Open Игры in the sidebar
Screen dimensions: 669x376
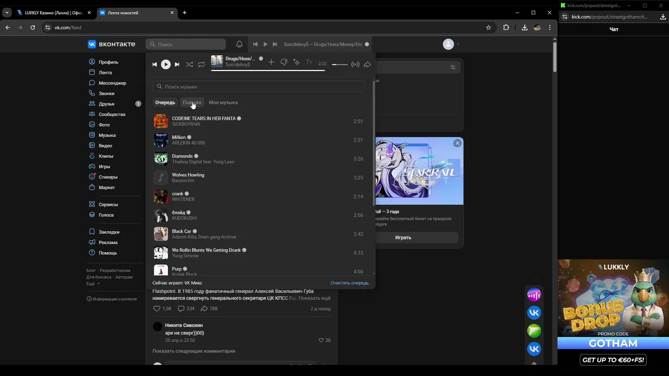pos(104,167)
